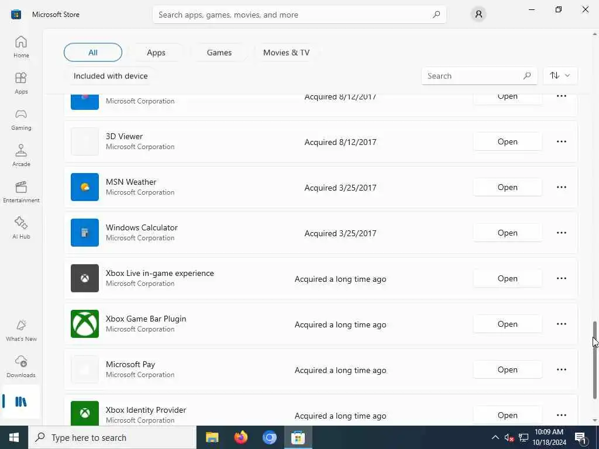Click the Microsoft Pay title text
This screenshot has height=449, width=599.
pos(130,364)
